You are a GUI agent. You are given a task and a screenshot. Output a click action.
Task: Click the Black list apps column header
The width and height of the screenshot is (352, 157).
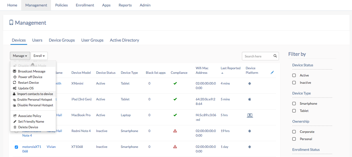[x=156, y=73]
